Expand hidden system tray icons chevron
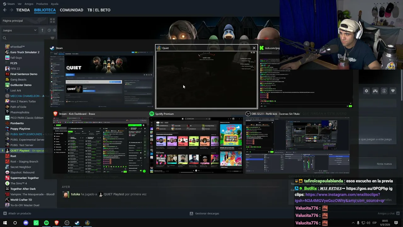403x227 pixels. (x=353, y=223)
